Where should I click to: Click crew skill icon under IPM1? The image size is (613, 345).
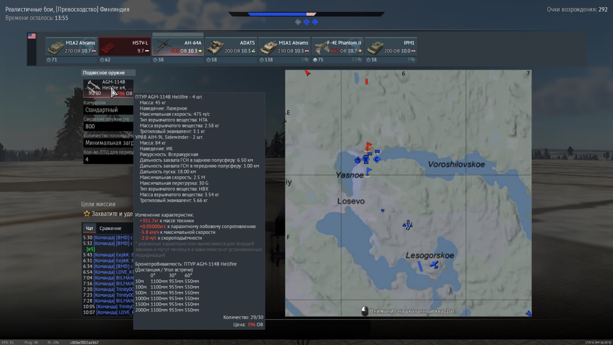(368, 60)
